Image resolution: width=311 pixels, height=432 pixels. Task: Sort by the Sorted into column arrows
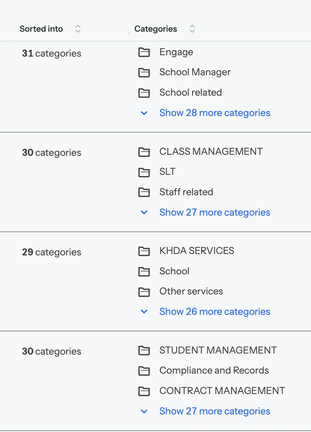point(78,29)
